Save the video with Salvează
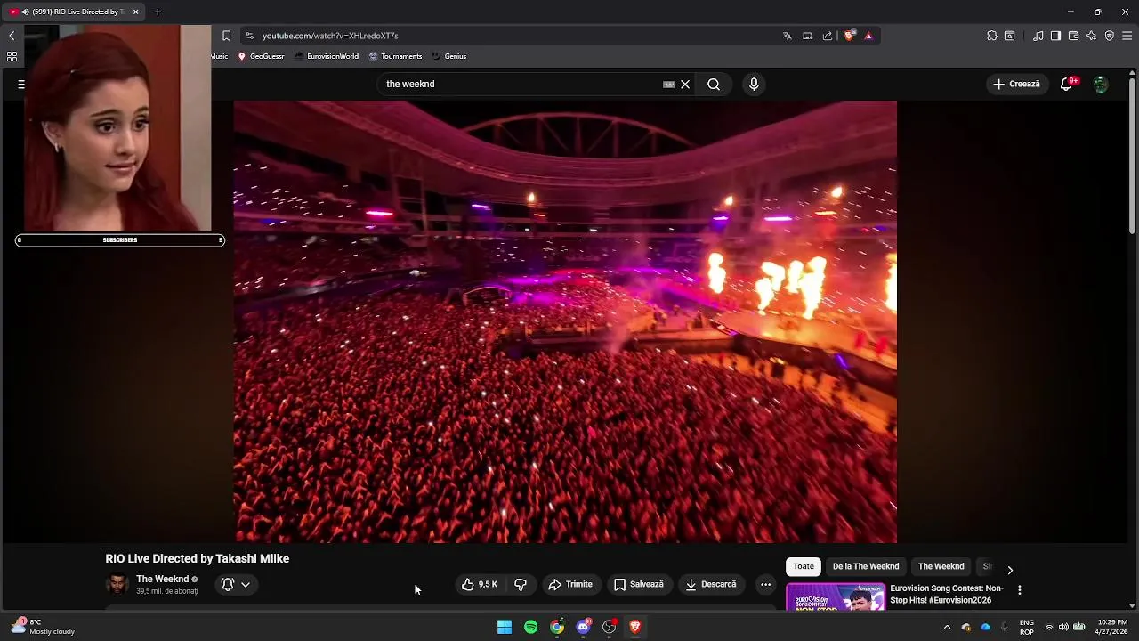This screenshot has width=1139, height=641. click(x=638, y=585)
